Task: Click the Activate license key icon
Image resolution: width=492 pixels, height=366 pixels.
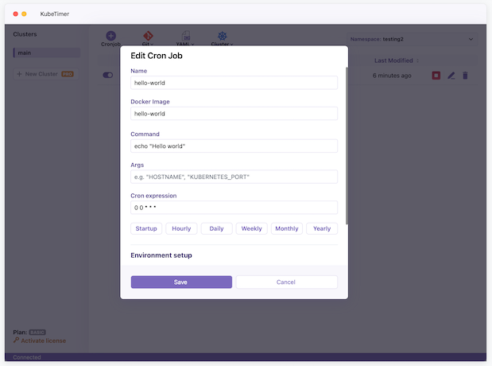Action: (17, 341)
